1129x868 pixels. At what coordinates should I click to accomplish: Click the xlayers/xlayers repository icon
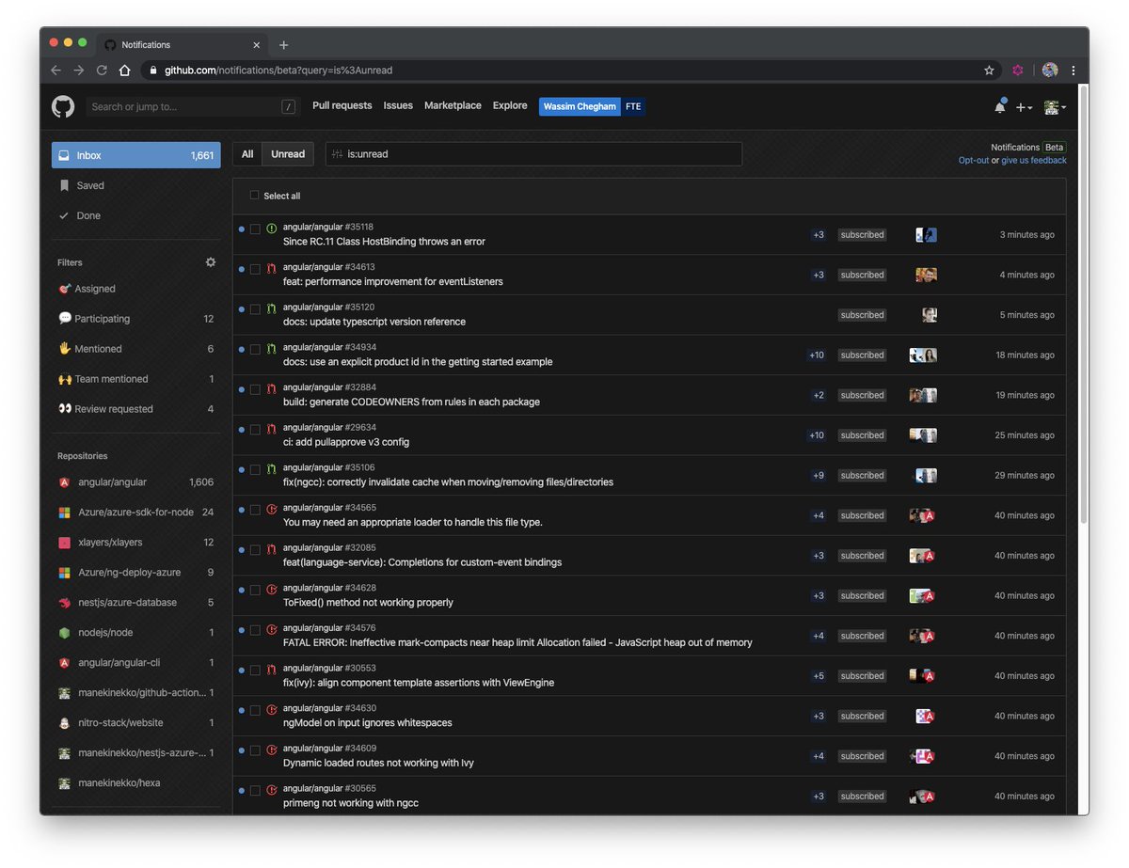[64, 543]
